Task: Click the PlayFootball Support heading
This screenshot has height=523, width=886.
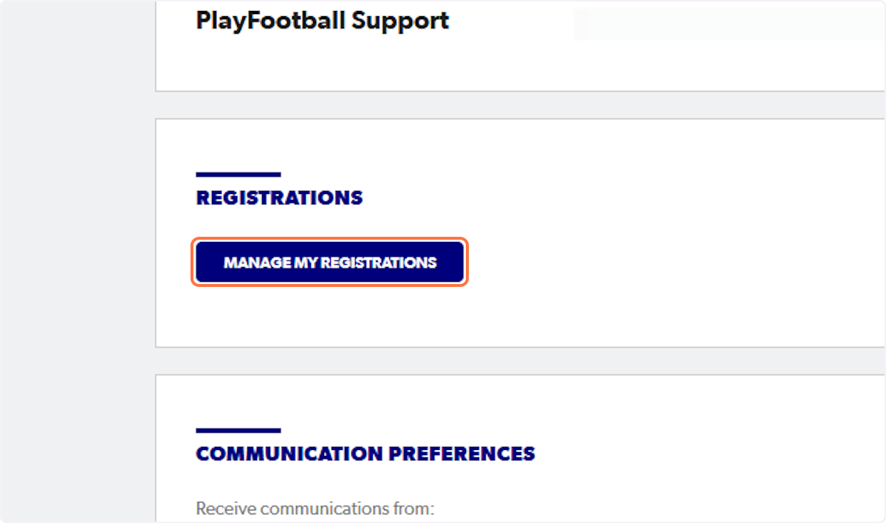Action: coord(321,21)
